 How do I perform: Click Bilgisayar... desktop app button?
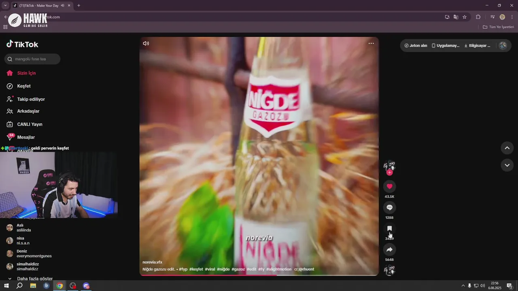(477, 46)
